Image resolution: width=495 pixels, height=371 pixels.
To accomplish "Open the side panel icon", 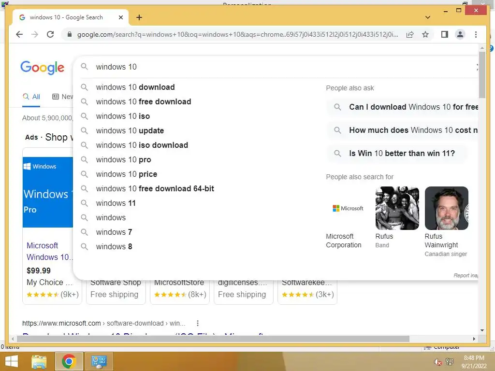I will (x=445, y=34).
